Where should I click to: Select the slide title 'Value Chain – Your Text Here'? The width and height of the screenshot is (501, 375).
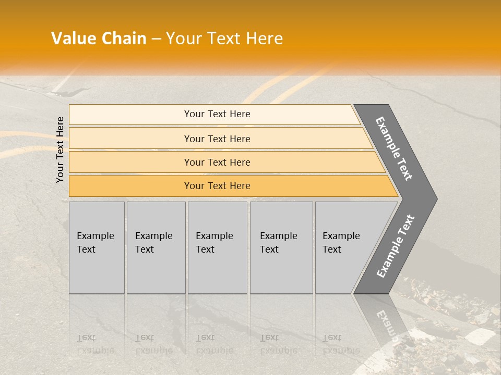[167, 38]
